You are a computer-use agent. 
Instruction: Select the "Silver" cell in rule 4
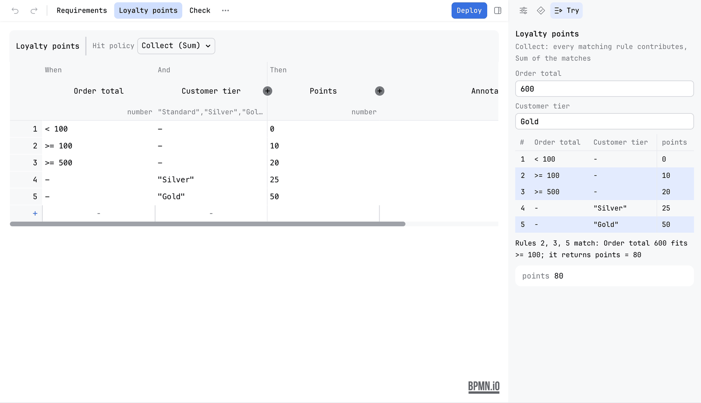211,180
